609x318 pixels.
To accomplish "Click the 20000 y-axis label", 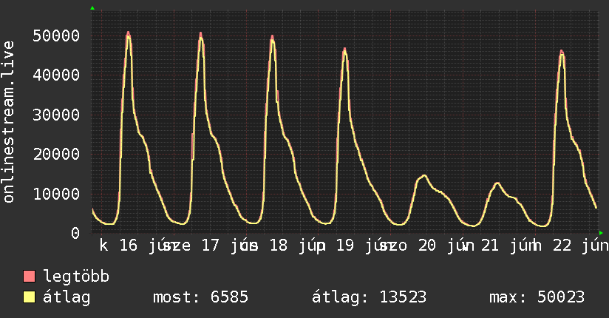I will tap(56, 155).
